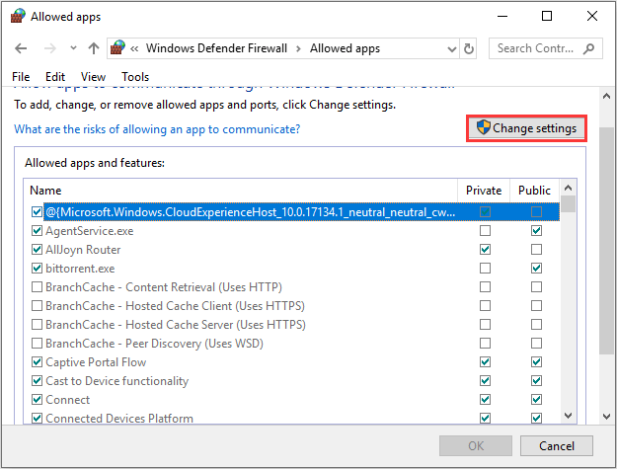Click the window title firewall icon
Screen dimensions: 617x469
pyautogui.click(x=18, y=16)
